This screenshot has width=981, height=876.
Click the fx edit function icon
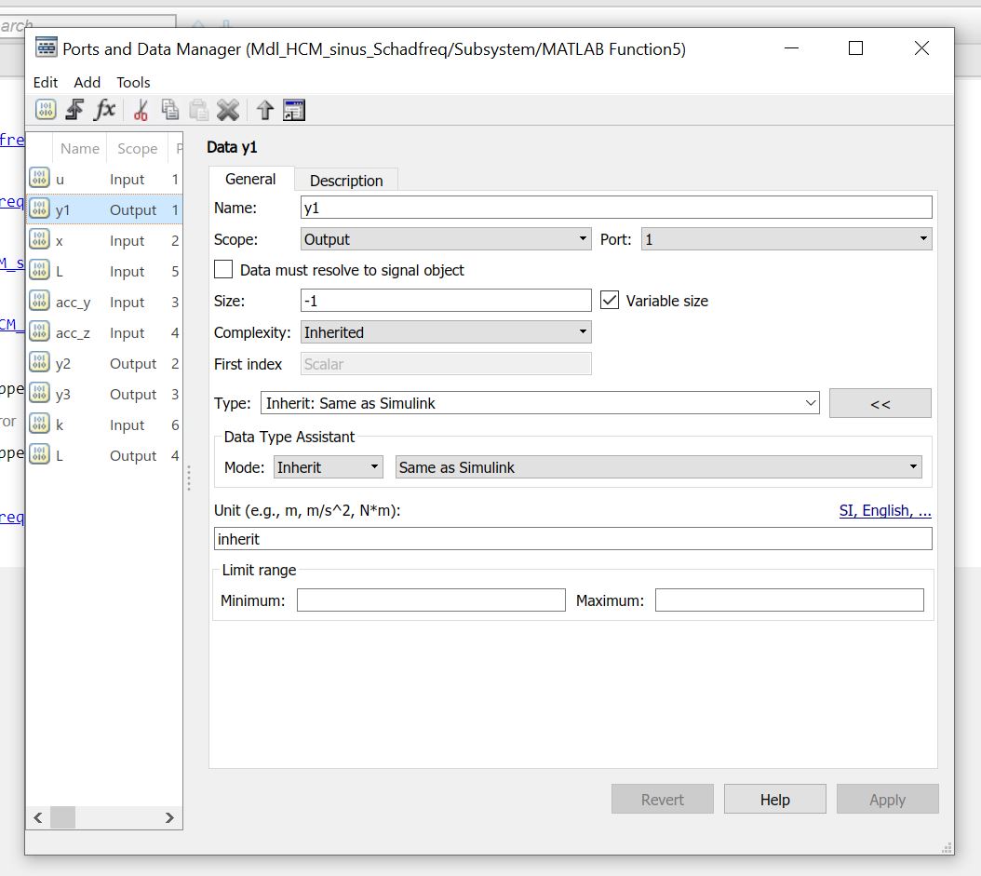(x=105, y=110)
